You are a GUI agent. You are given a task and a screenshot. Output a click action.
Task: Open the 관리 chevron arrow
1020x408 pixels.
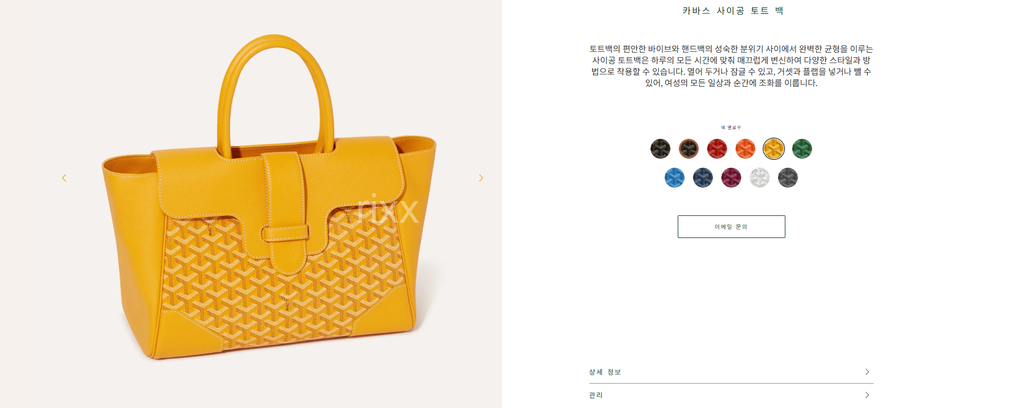coord(867,395)
